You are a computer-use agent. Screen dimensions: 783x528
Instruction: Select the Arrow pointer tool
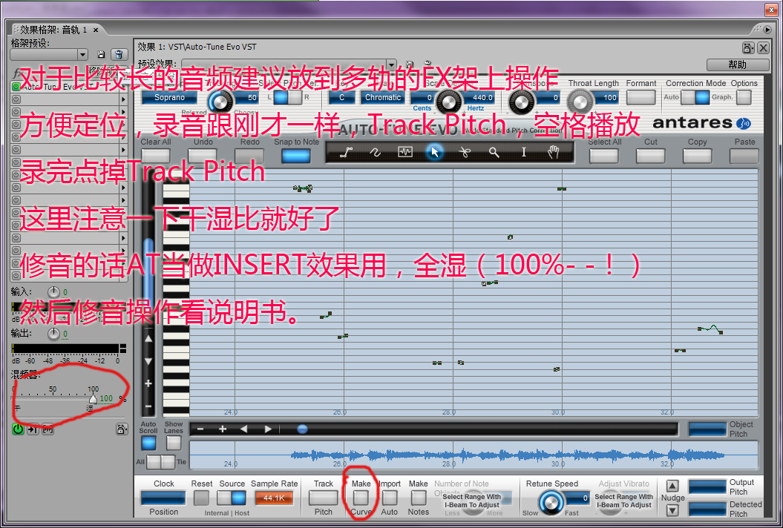pos(435,153)
